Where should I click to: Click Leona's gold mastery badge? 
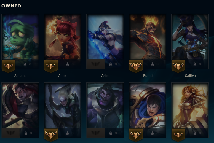[178, 135]
